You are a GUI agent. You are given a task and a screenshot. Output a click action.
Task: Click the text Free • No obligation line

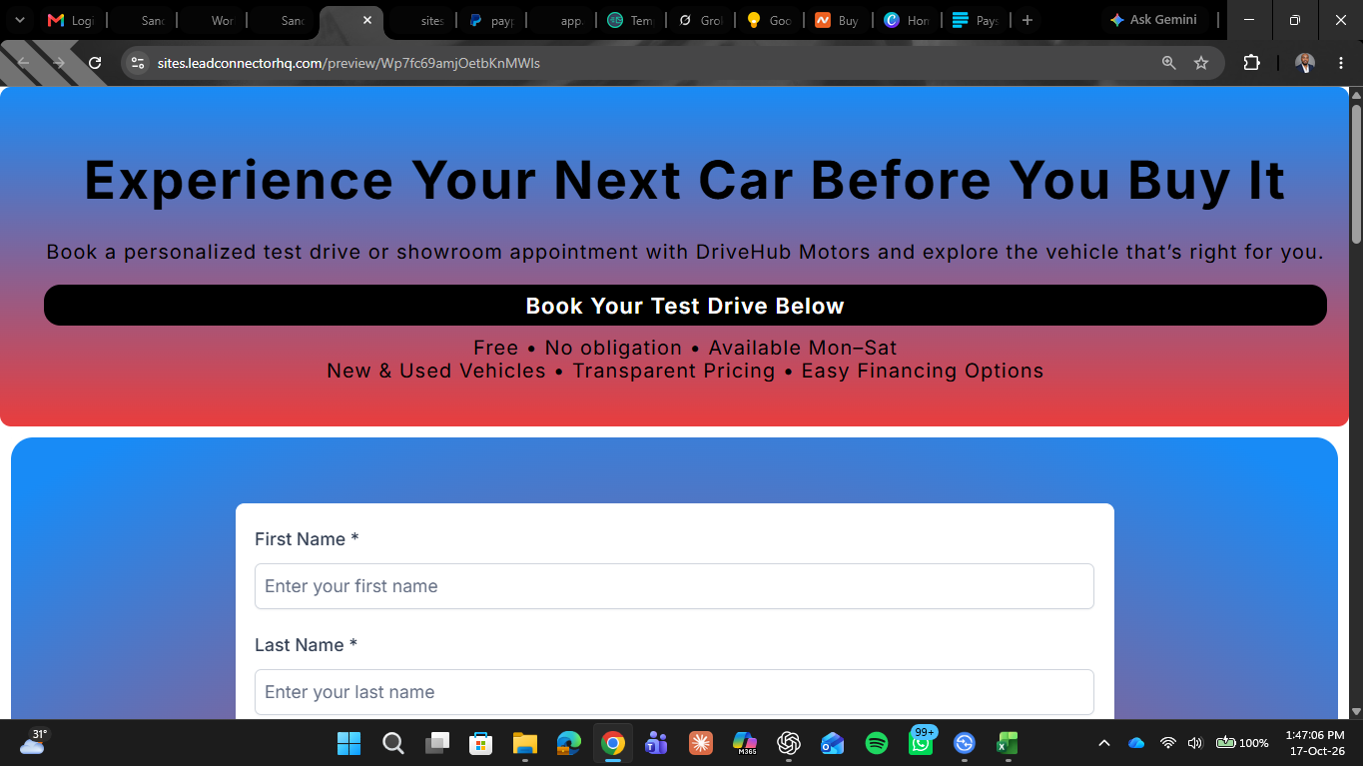[685, 348]
